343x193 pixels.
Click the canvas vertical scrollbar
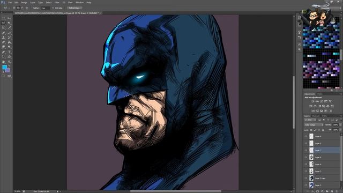point(294,102)
